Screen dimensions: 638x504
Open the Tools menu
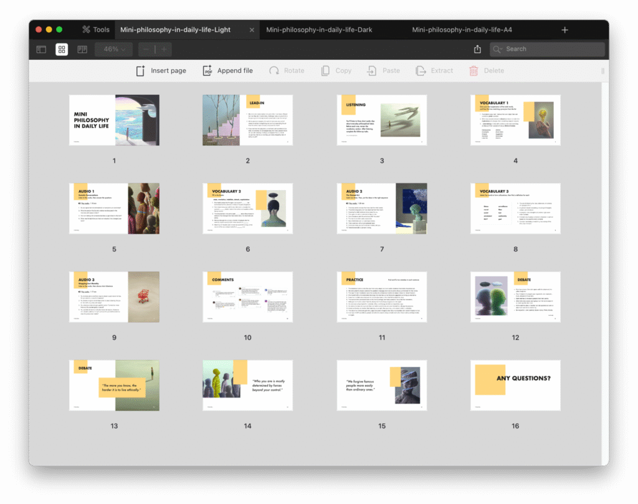tap(95, 29)
